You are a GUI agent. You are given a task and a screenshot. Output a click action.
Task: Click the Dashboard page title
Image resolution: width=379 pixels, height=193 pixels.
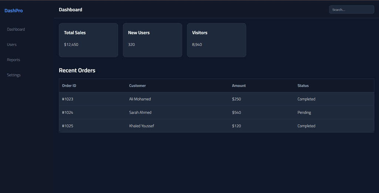[x=70, y=10]
